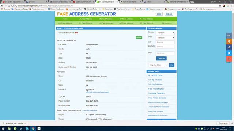Go to browser home page icon
The height and width of the screenshot is (131, 234).
click(x=12, y=6)
